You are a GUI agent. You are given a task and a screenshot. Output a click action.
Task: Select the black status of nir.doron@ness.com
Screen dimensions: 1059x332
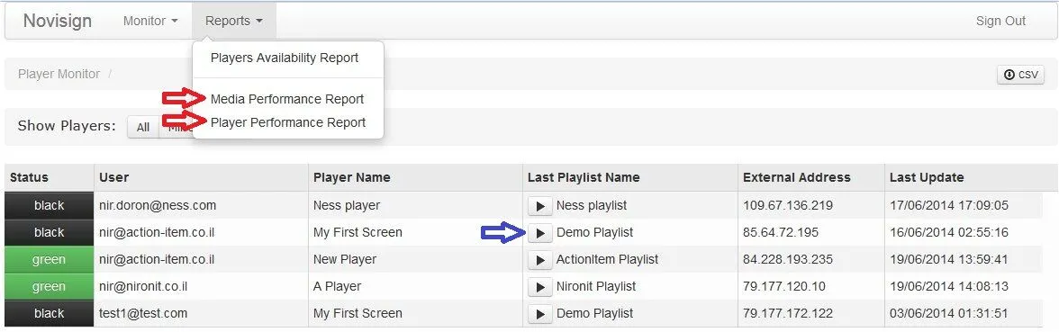coord(50,205)
